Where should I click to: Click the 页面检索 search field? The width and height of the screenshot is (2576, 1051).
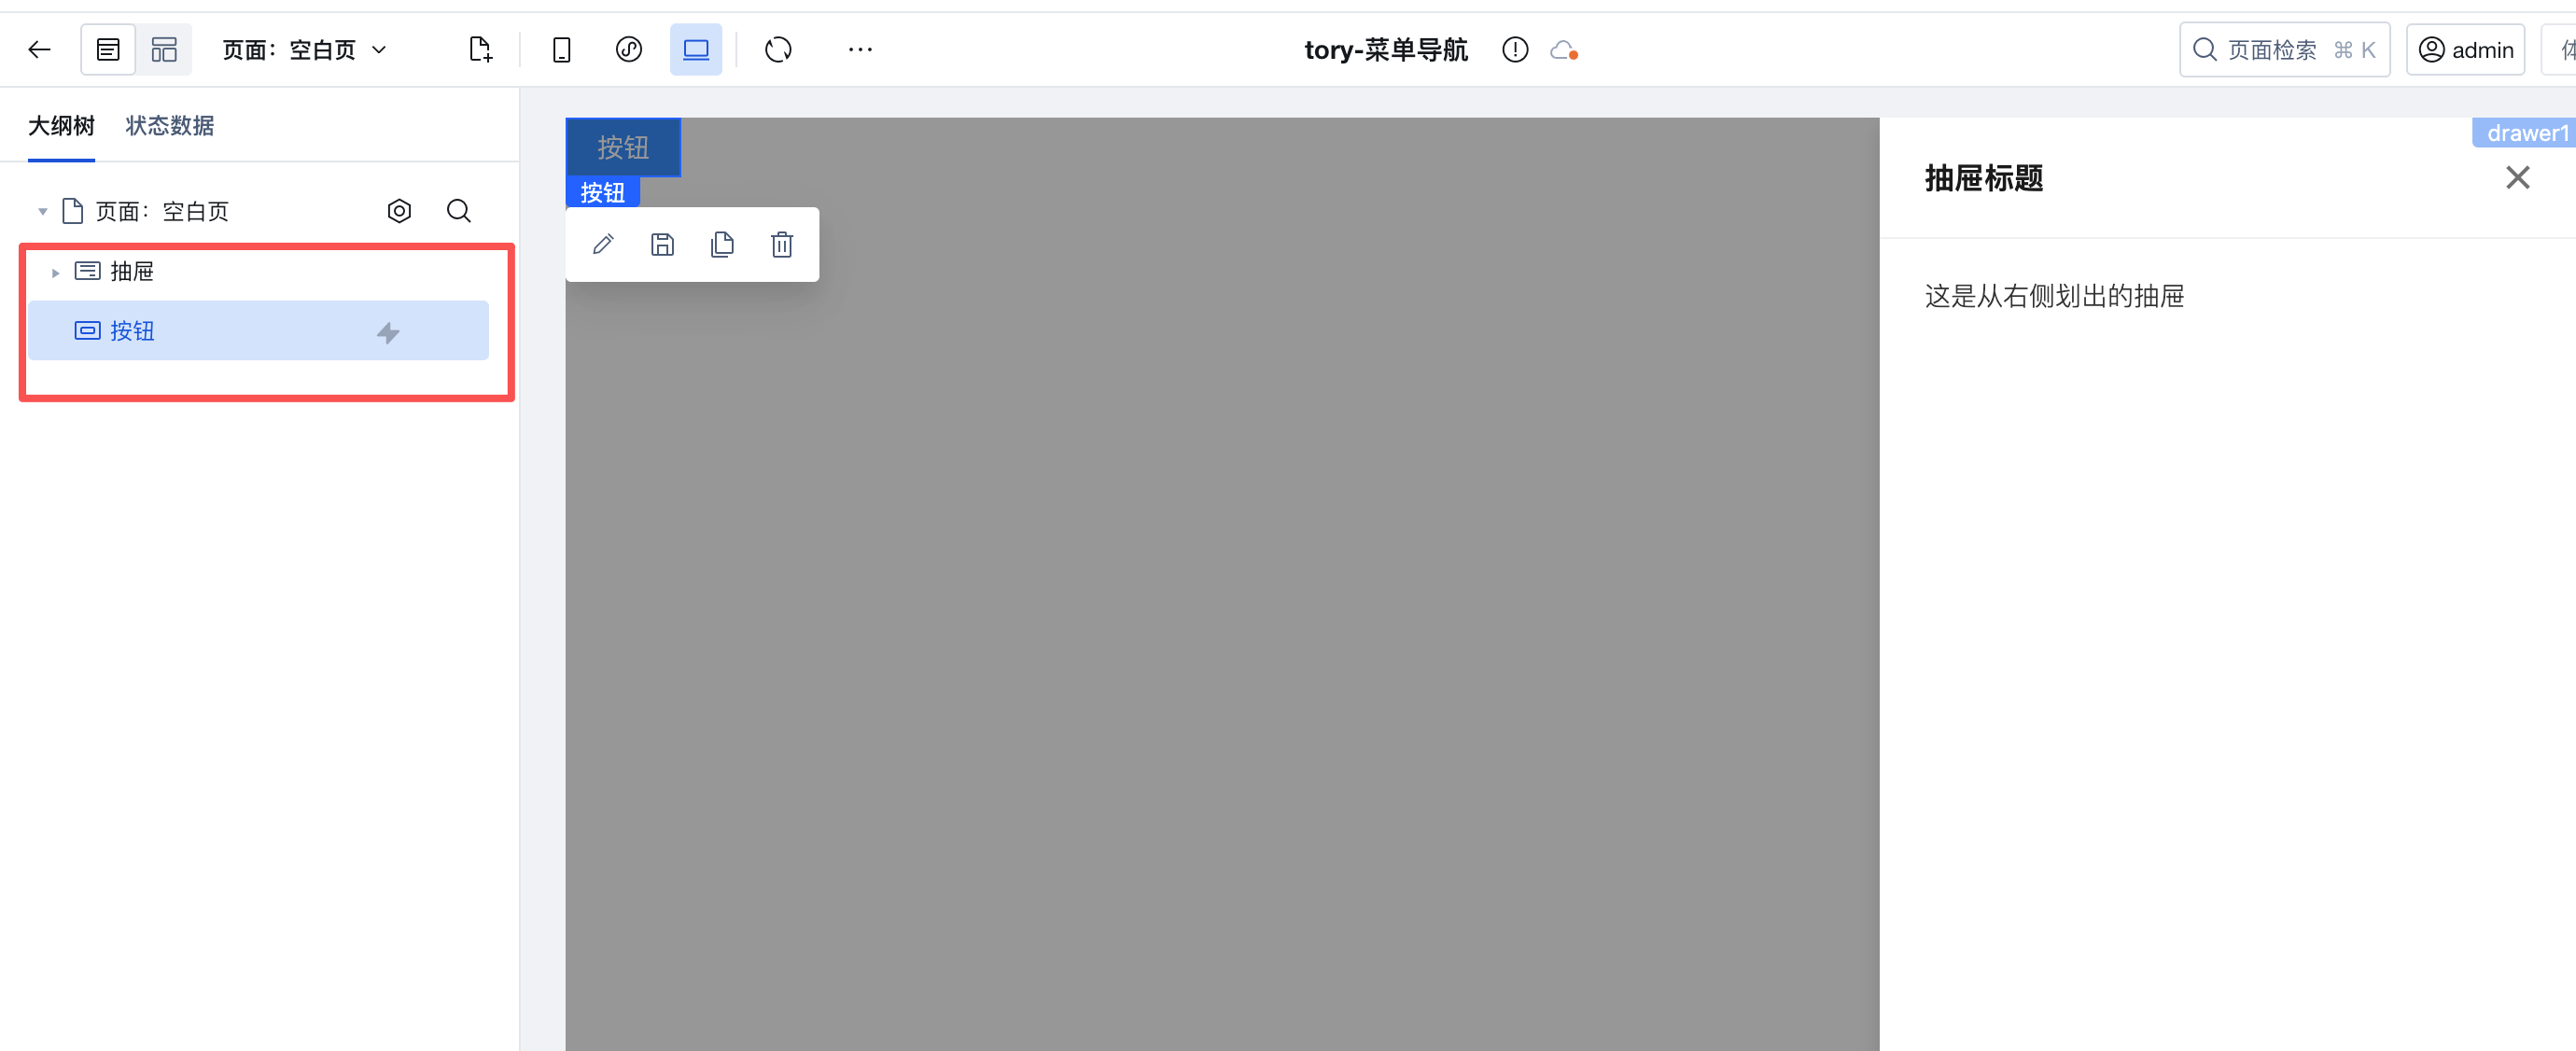tap(2284, 49)
